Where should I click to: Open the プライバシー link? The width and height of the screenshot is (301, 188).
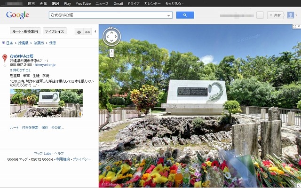tap(82, 159)
